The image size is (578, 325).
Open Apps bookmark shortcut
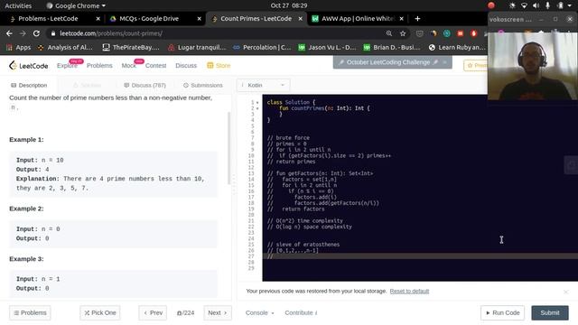click(x=18, y=48)
